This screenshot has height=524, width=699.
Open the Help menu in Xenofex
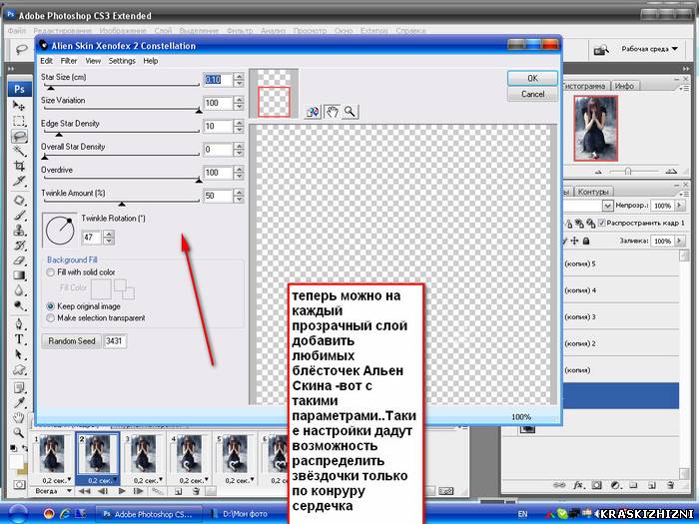tap(150, 61)
